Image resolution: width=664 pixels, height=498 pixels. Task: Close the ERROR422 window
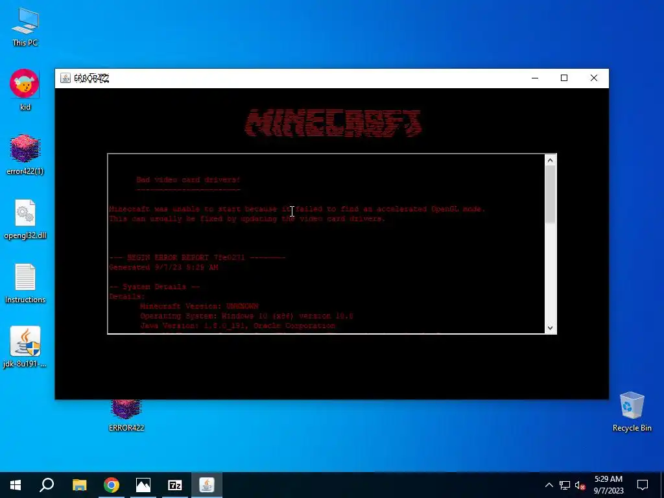point(594,78)
